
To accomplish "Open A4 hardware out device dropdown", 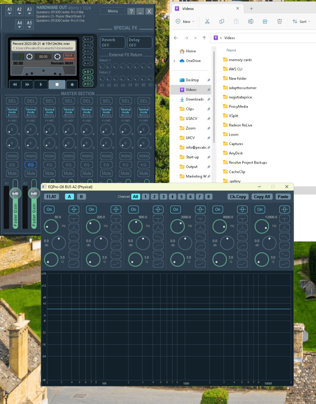I will pyautogui.click(x=20, y=24).
